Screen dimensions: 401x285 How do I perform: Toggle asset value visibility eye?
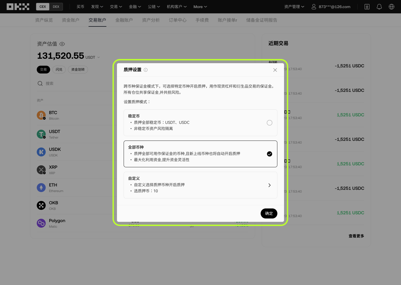pos(62,44)
